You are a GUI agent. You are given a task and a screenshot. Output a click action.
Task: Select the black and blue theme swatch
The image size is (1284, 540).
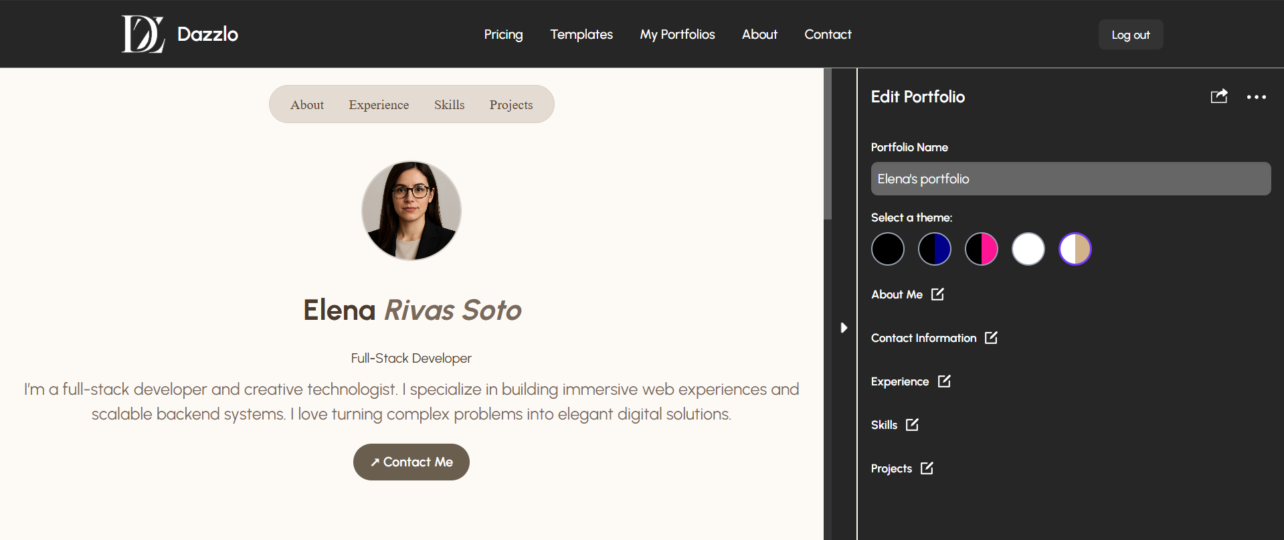pyautogui.click(x=935, y=249)
